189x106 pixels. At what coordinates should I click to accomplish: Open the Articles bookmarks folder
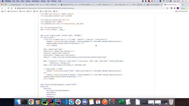pos(48,11)
